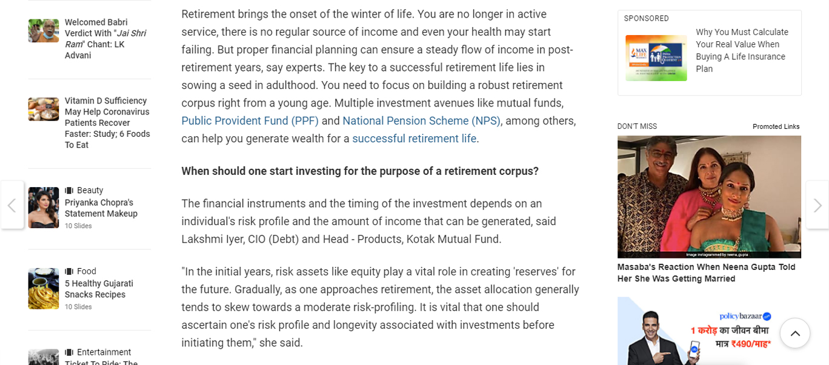This screenshot has height=365, width=829.
Task: Click Priyanka Chopra thumbnail image
Action: 44,208
